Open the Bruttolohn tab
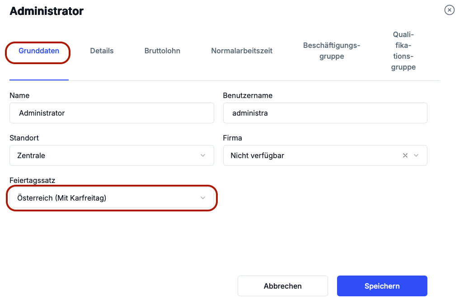Image resolution: width=464 pixels, height=304 pixels. tap(162, 51)
